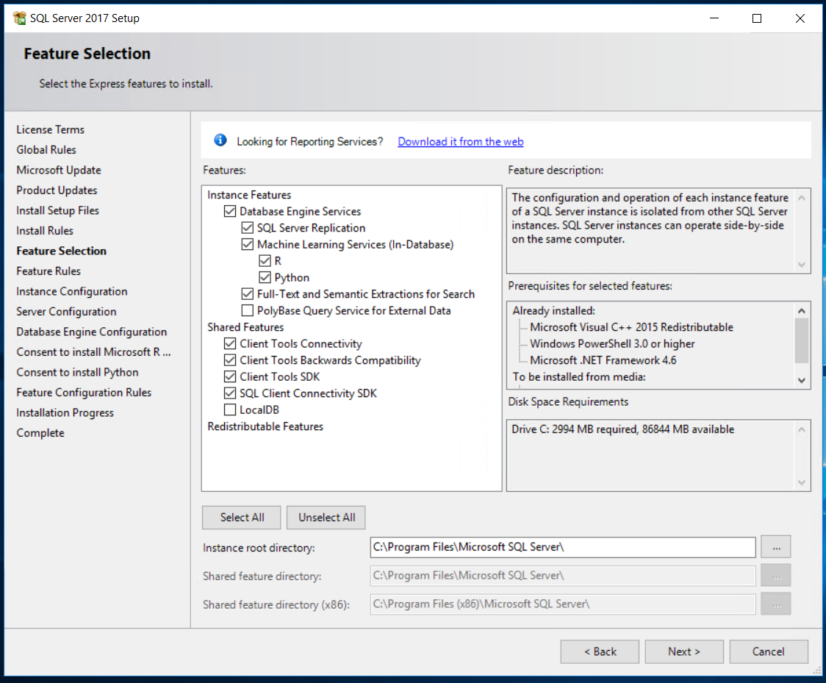Screen dimensions: 826x683
Task: Click Consent to install Microsoft R step
Action: tap(93, 352)
